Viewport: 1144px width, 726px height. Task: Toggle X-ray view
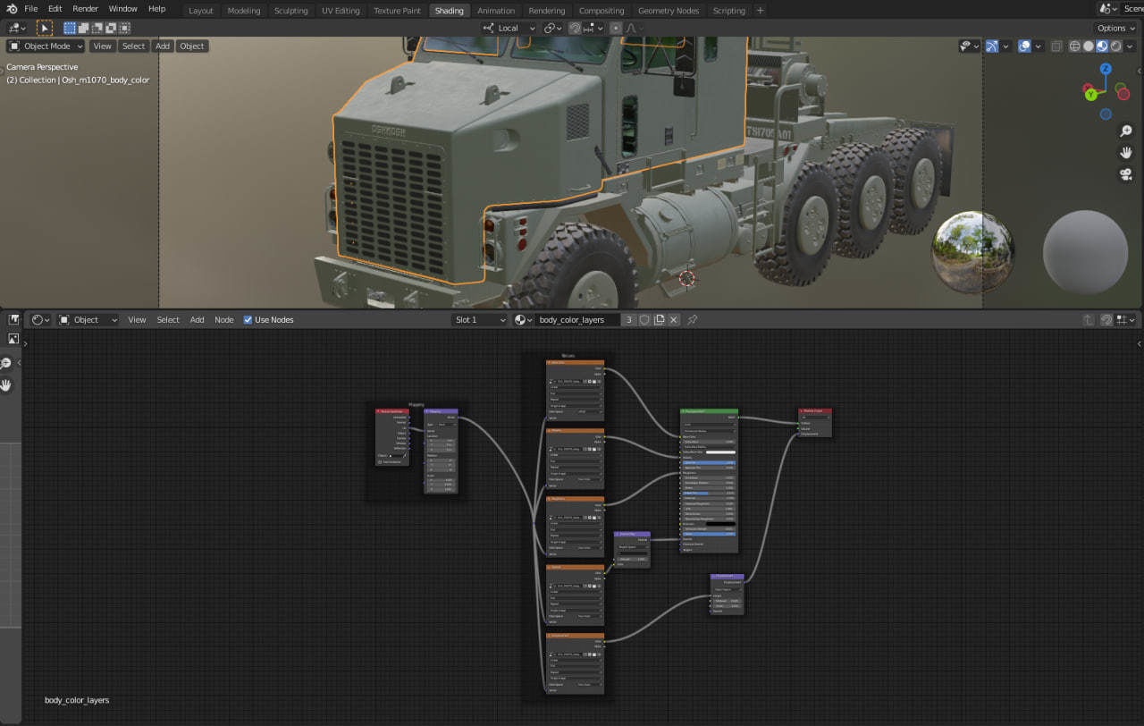tap(1057, 46)
